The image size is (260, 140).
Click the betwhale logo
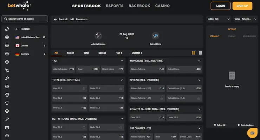tap(19, 6)
